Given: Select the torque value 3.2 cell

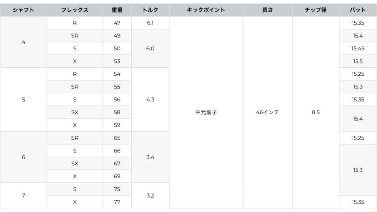Looking at the screenshot, I should [150, 195].
